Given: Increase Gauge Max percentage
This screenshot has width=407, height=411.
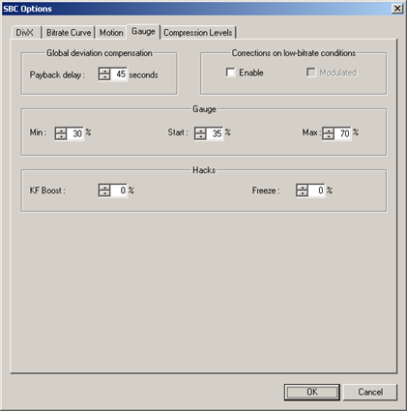Looking at the screenshot, I should click(328, 131).
